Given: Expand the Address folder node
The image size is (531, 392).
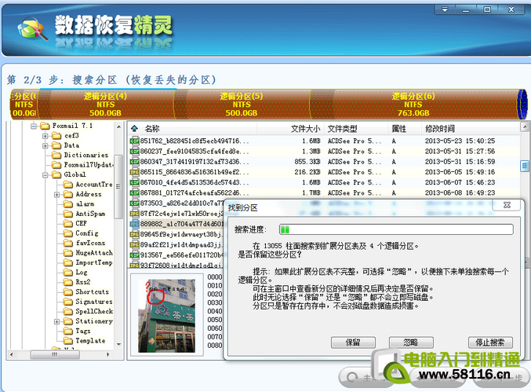Looking at the screenshot, I should [x=57, y=195].
